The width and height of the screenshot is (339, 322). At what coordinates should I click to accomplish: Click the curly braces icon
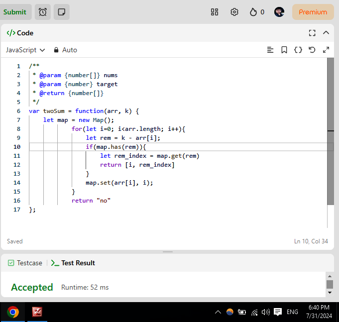[298, 50]
